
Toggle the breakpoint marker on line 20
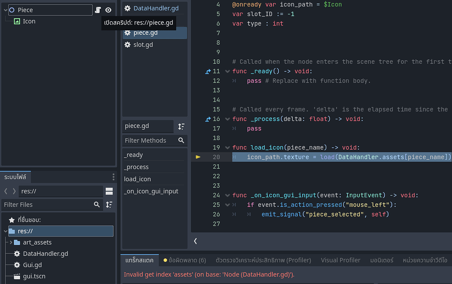point(198,157)
